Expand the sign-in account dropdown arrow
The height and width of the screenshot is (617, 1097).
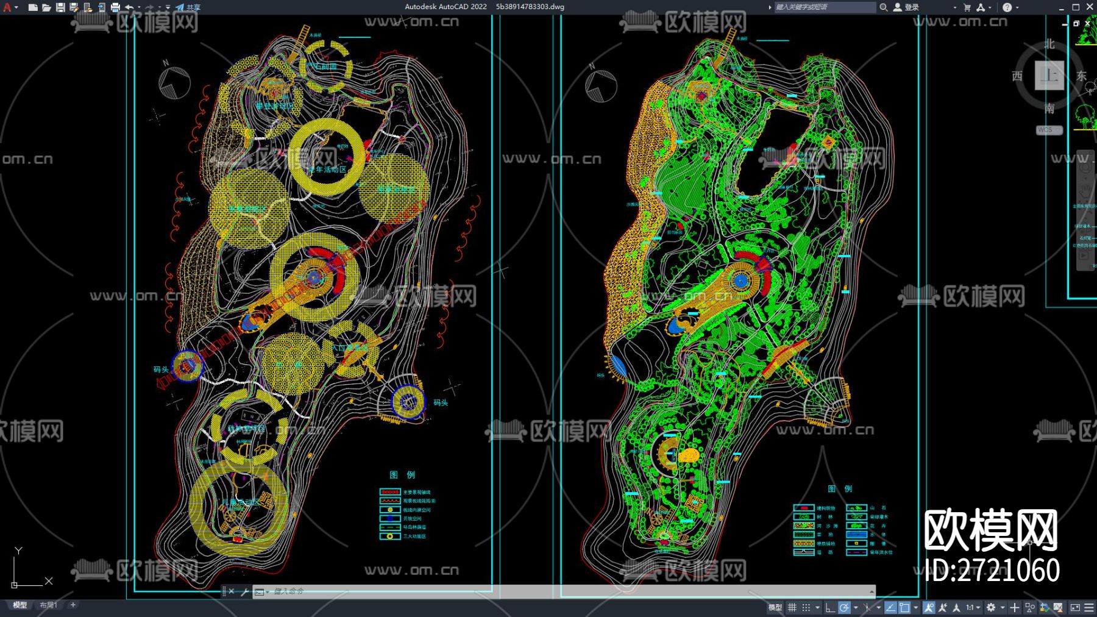point(954,7)
